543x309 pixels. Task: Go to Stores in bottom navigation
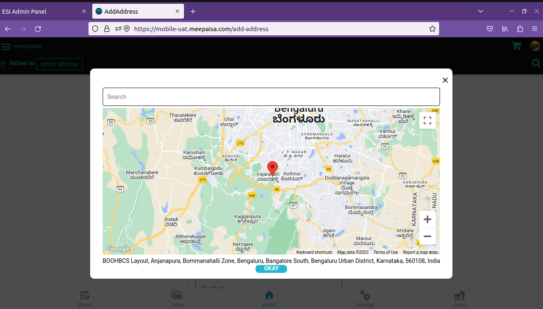(84, 299)
